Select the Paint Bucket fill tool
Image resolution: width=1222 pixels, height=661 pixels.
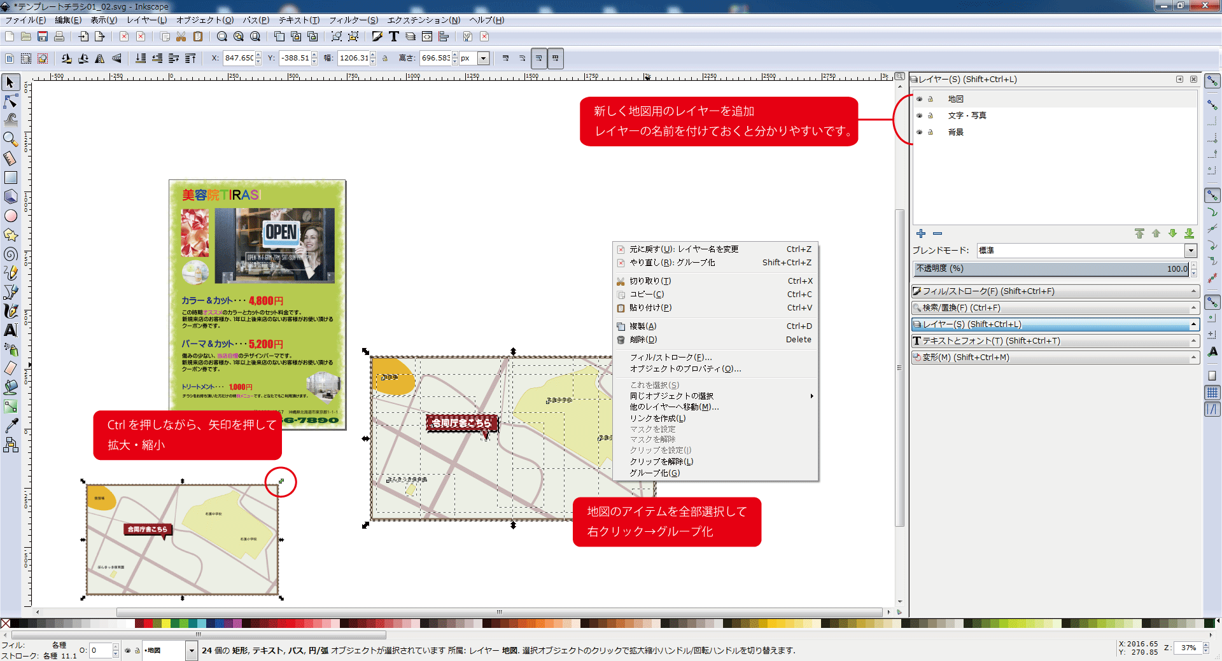(10, 387)
